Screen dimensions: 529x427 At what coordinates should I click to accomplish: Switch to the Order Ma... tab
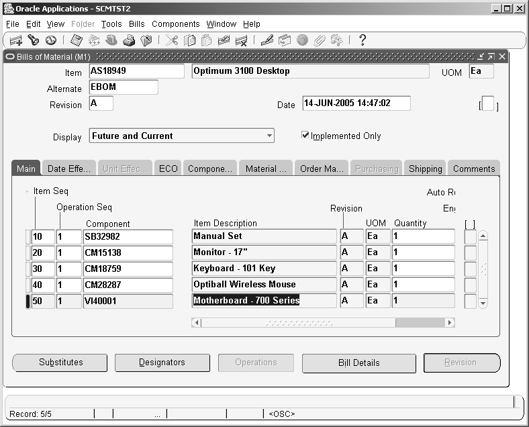322,169
